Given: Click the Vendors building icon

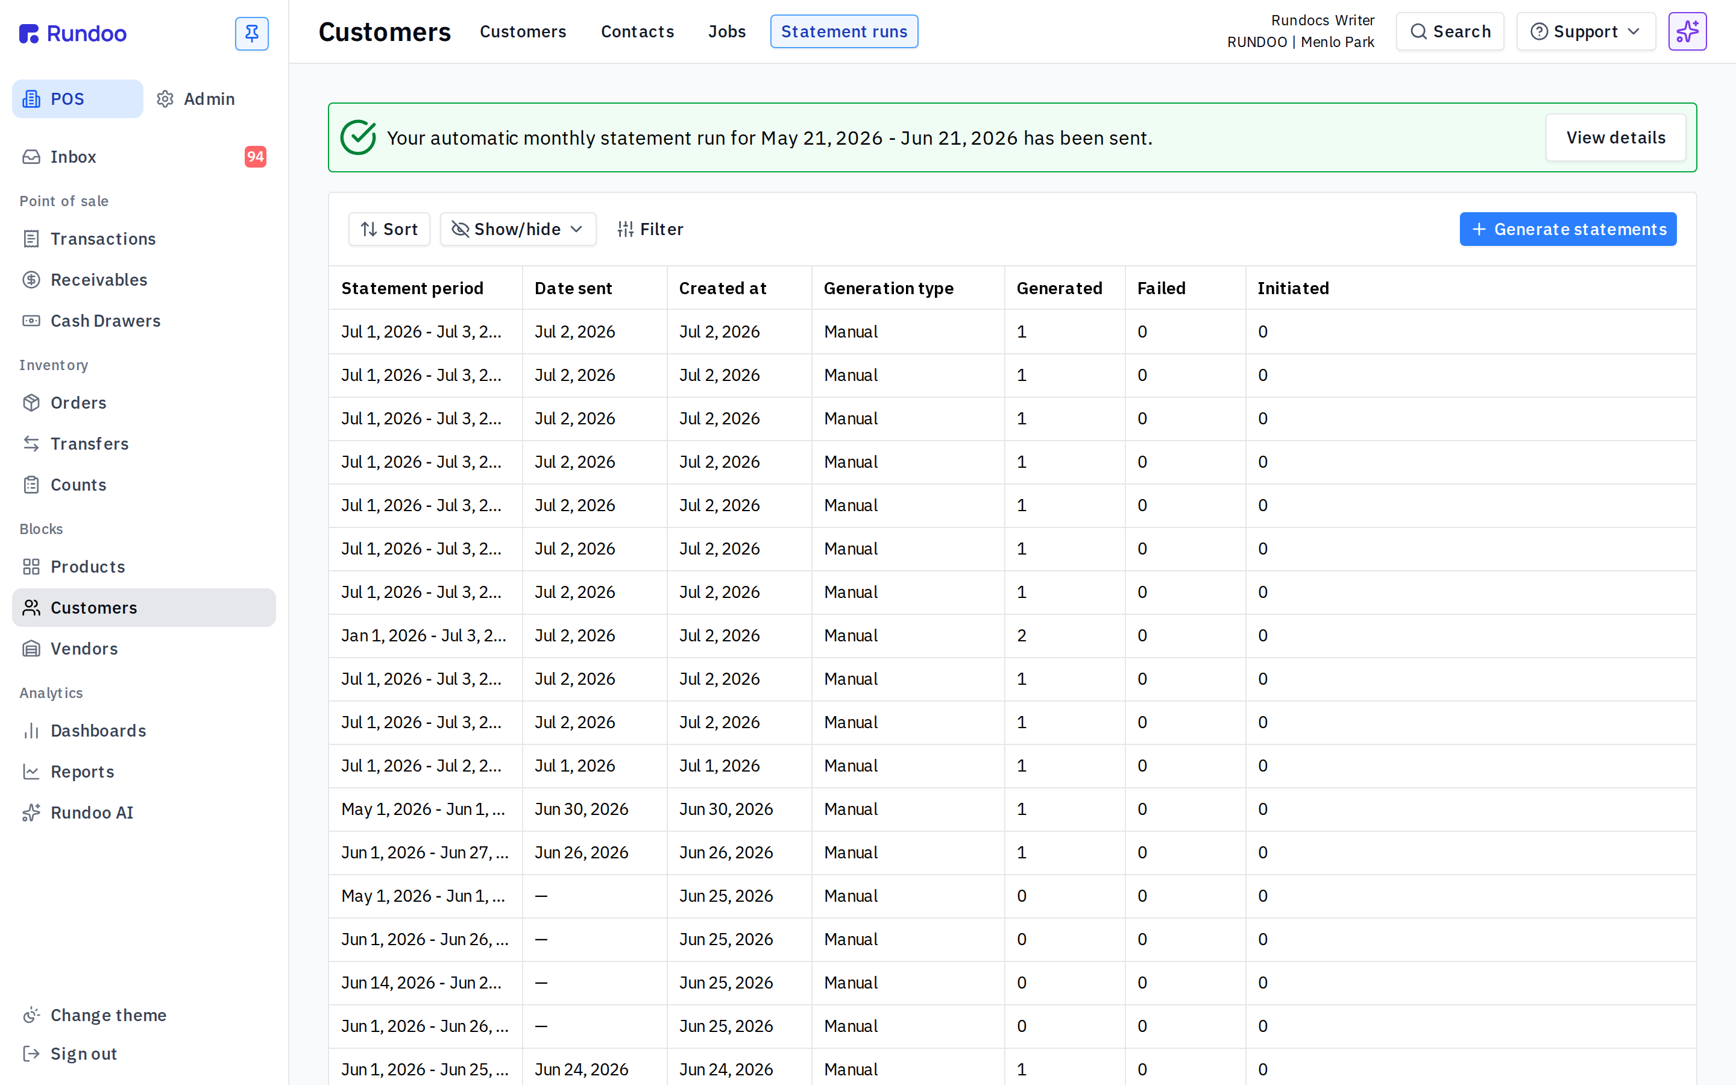Looking at the screenshot, I should click(x=31, y=649).
